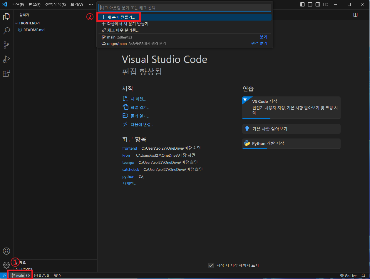Open the overflow menu ellipsis in the menu bar

91,4
